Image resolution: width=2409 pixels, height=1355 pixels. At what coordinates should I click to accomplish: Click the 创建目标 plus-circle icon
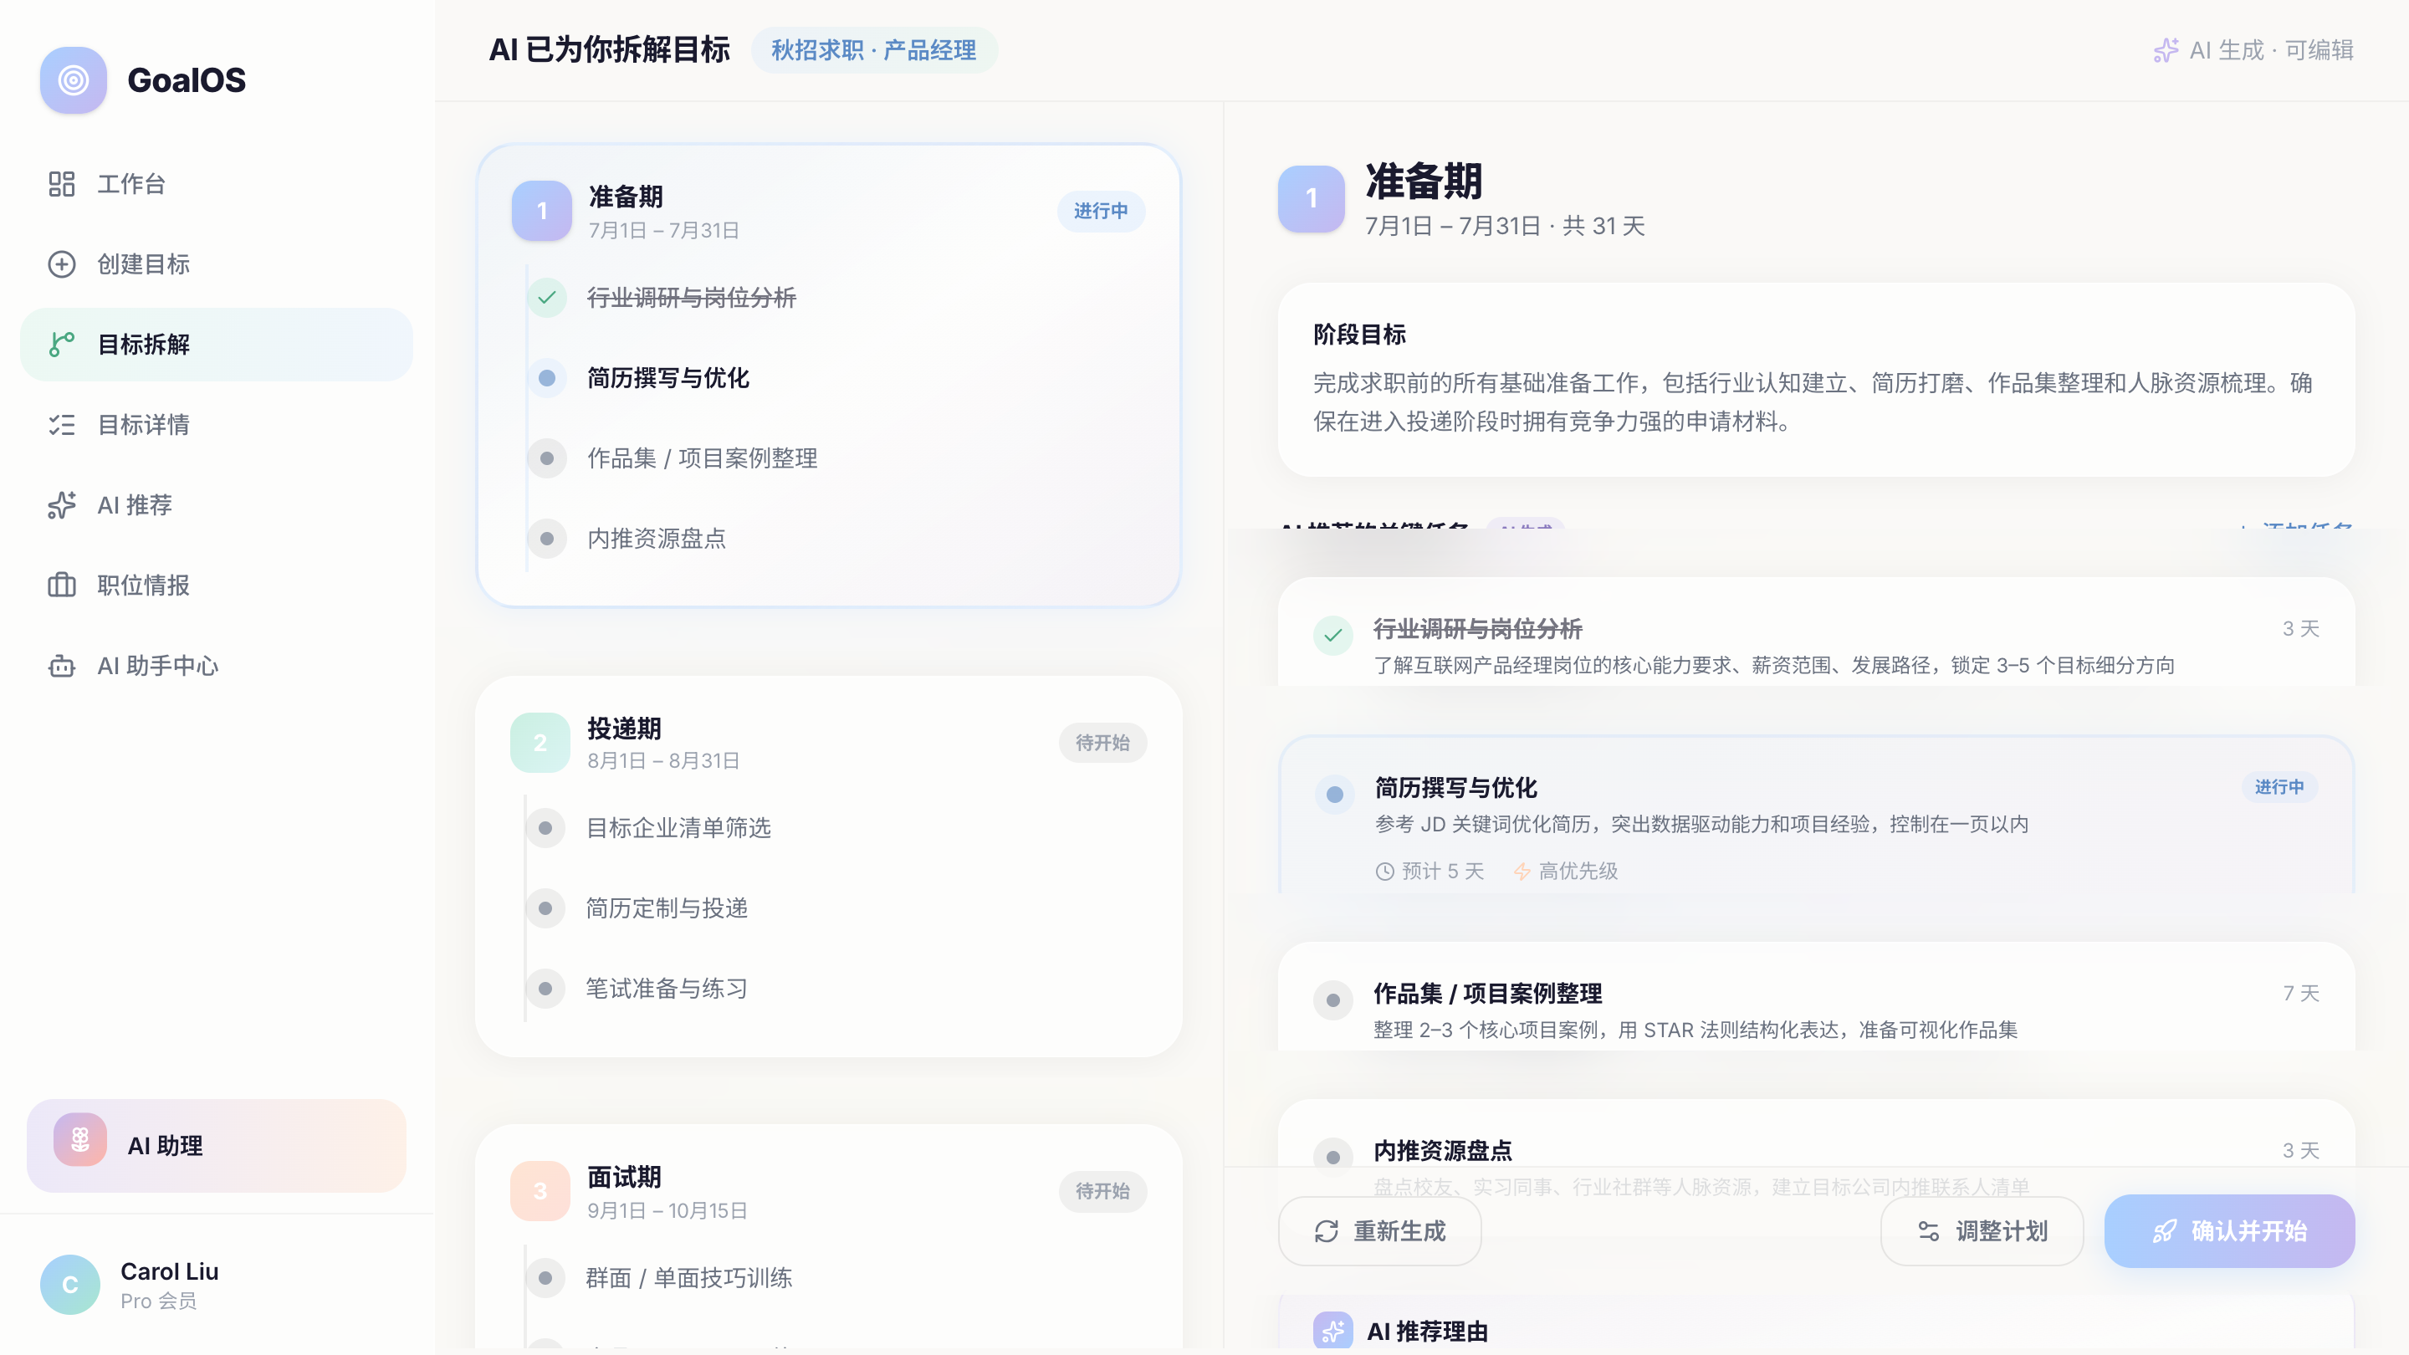(x=62, y=264)
